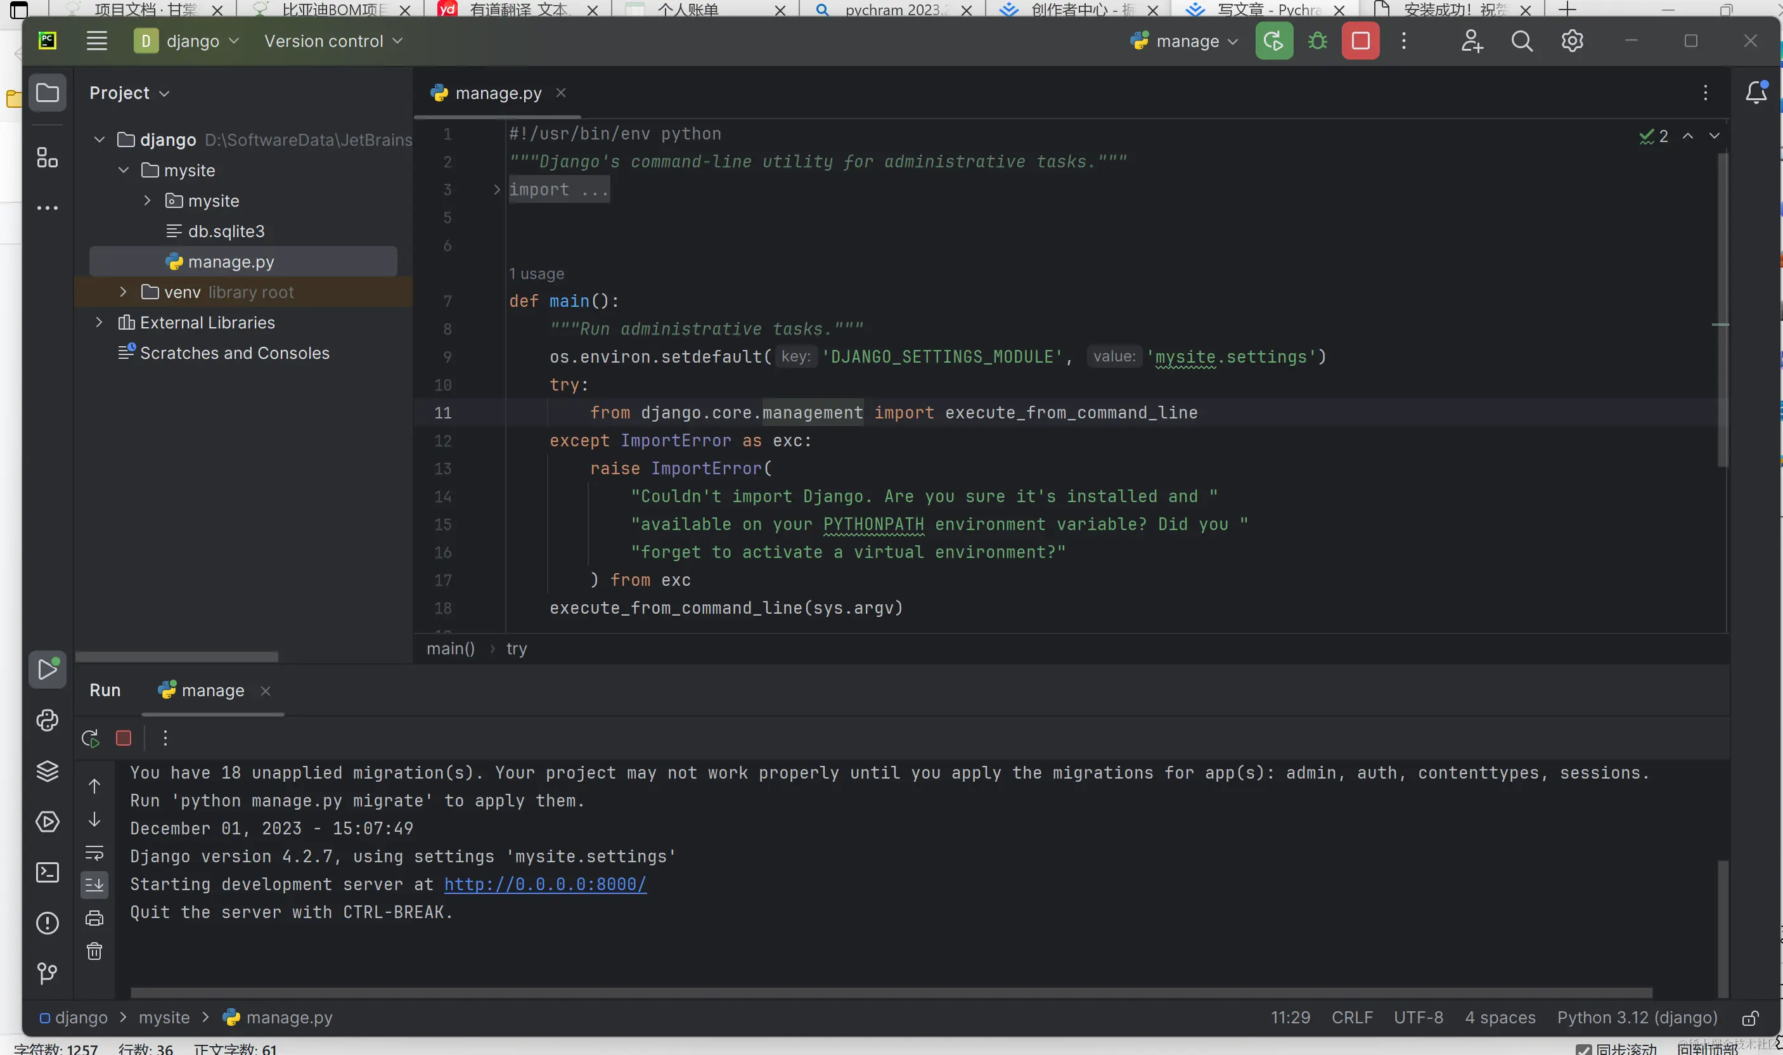The width and height of the screenshot is (1783, 1055).
Task: Click the Debug bug icon in toolbar
Action: pyautogui.click(x=1317, y=41)
